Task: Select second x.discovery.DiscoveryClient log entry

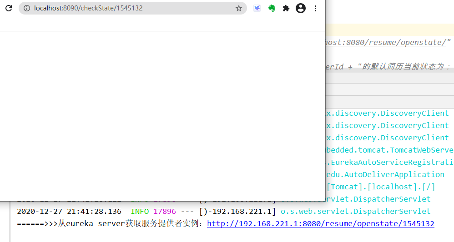Action: tap(388, 125)
